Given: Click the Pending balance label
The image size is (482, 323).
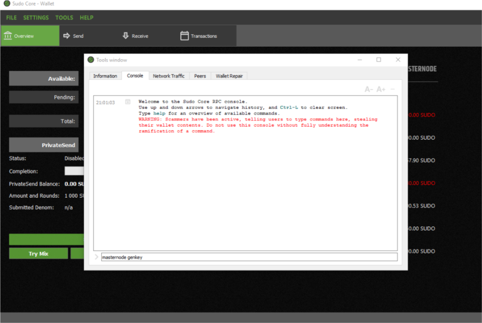Looking at the screenshot, I should pyautogui.click(x=44, y=97).
